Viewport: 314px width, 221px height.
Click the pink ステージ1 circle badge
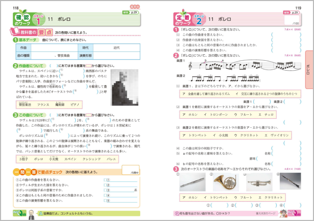38,20
